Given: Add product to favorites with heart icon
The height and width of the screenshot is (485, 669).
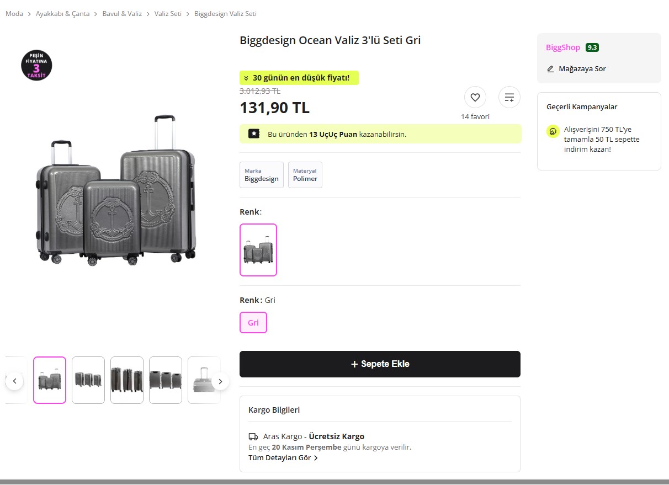Looking at the screenshot, I should coord(475,98).
